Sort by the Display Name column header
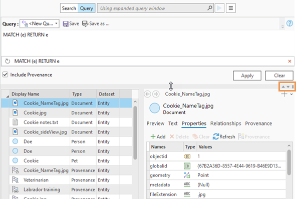 [40, 94]
